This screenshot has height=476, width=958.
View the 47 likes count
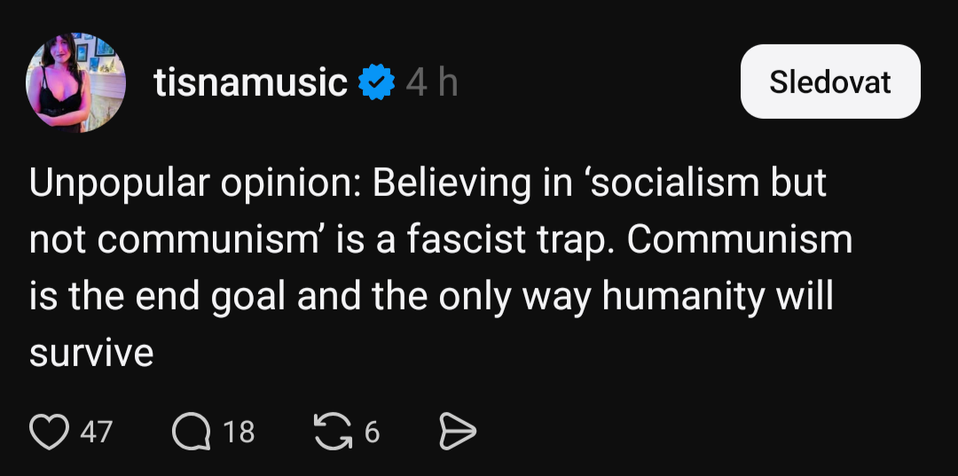click(x=96, y=432)
